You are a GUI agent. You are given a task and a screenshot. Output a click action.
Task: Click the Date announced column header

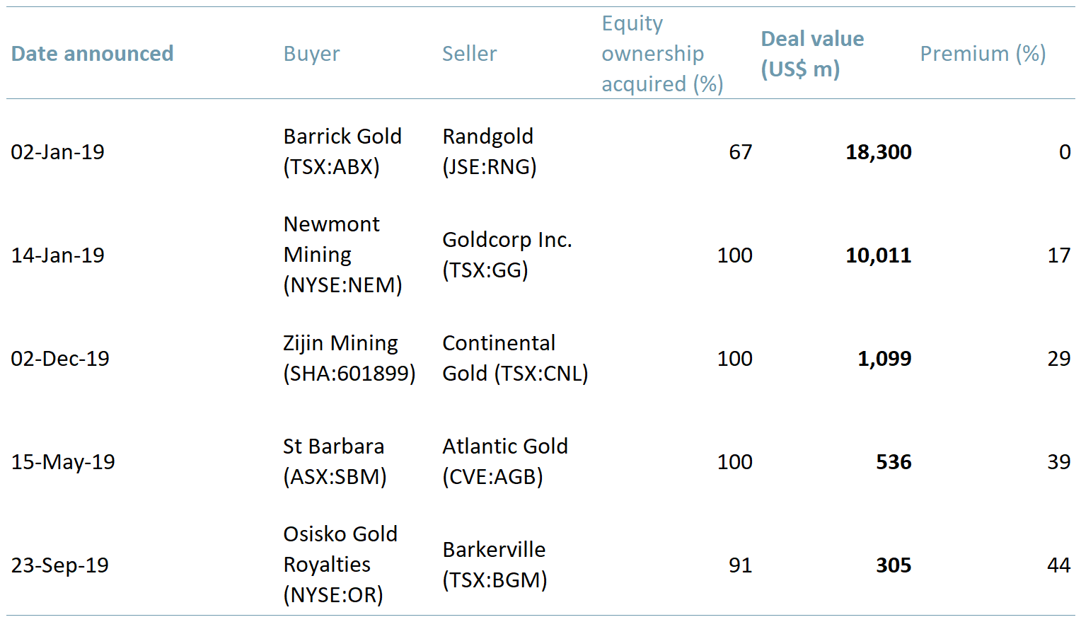(x=92, y=54)
